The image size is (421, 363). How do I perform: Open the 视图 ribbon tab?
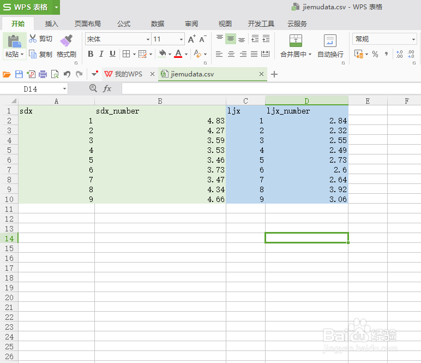[x=225, y=23]
